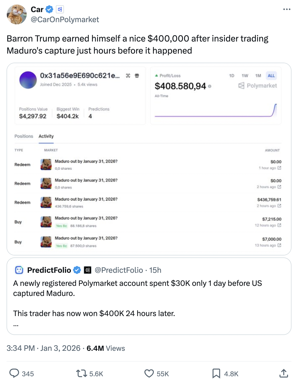Switch to the Positions tab
Image resolution: width=296 pixels, height=382 pixels.
tap(24, 136)
